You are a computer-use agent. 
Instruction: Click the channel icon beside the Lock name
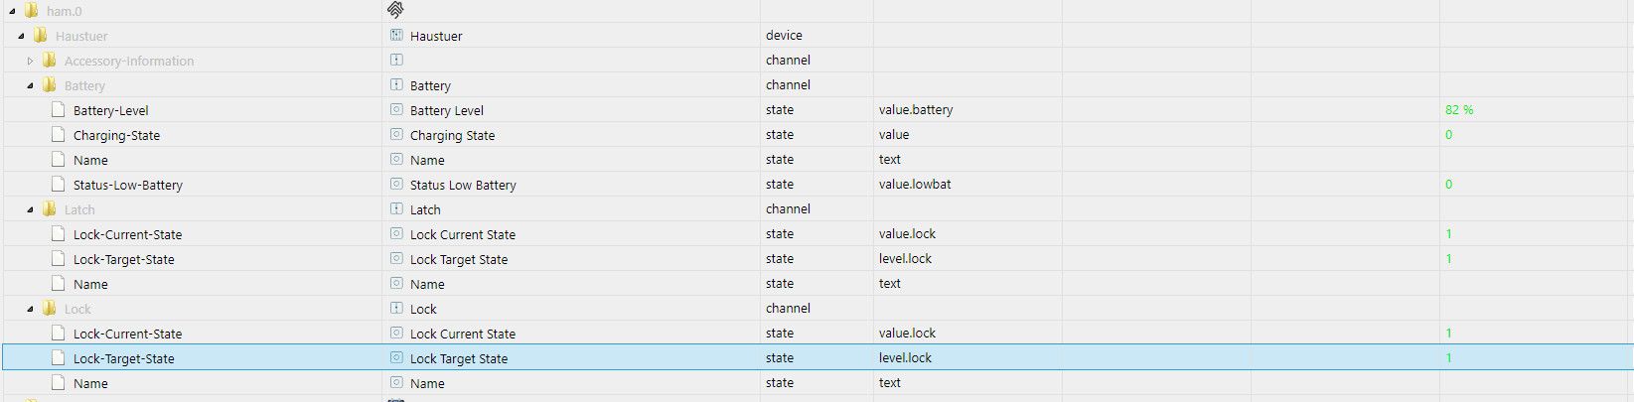[x=396, y=309]
